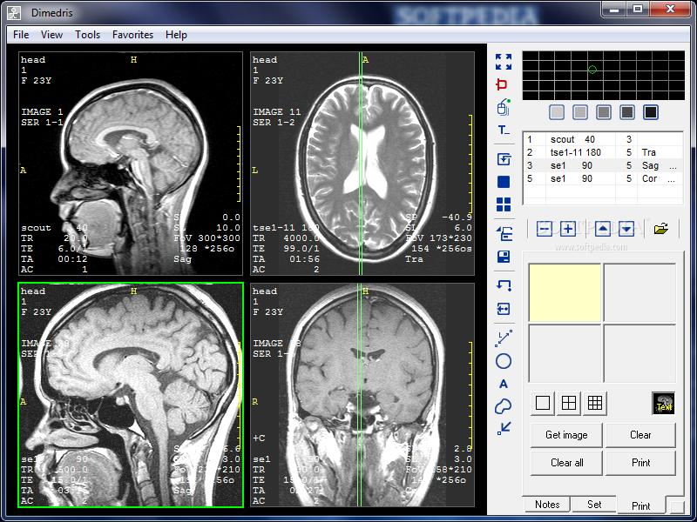Select the scout 40 series row

click(603, 139)
